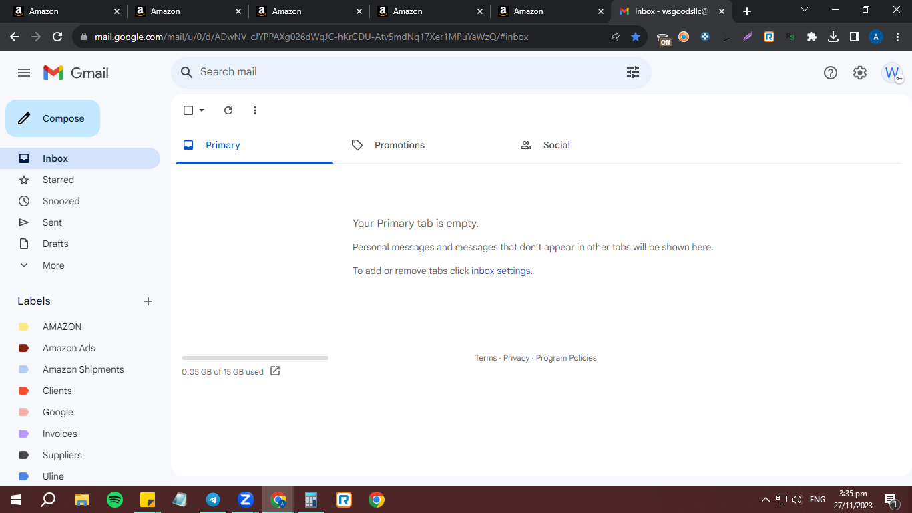
Task: Open a new browser tab
Action: 747,11
